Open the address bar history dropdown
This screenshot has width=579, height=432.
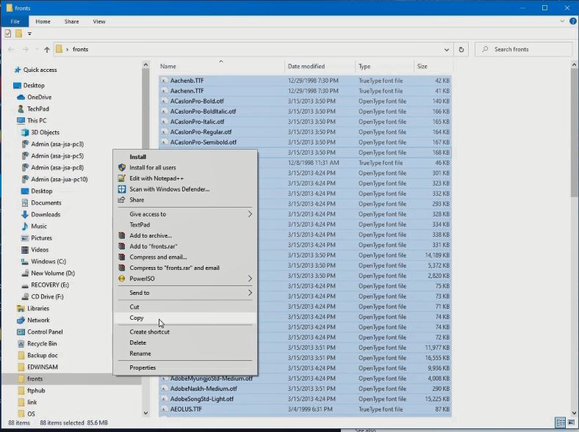447,49
